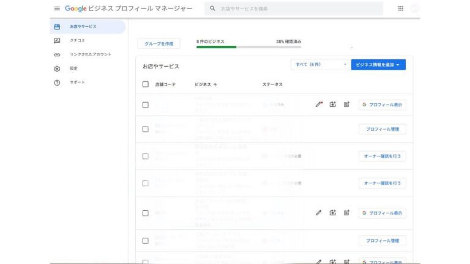The image size is (470, 264).
Task: Open リンクされたアカウント in the sidebar
Action: point(90,54)
